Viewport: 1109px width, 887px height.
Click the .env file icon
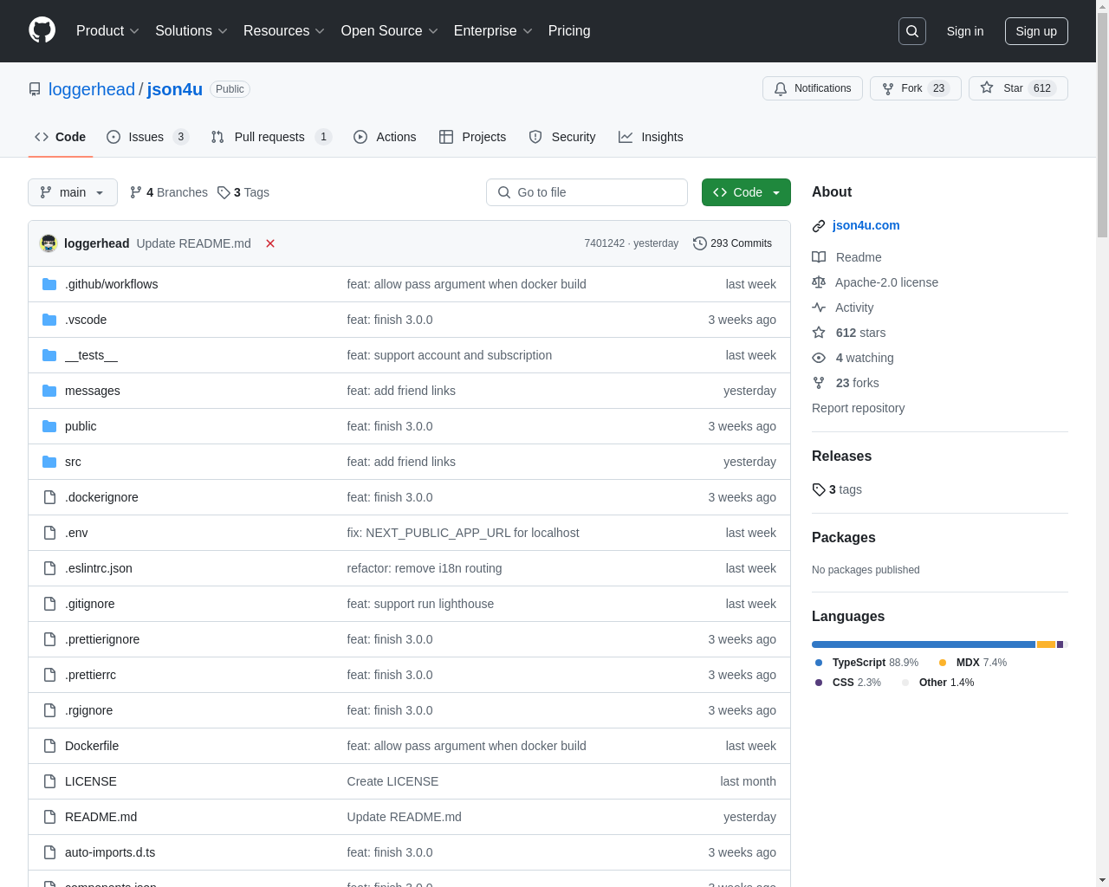(x=49, y=533)
